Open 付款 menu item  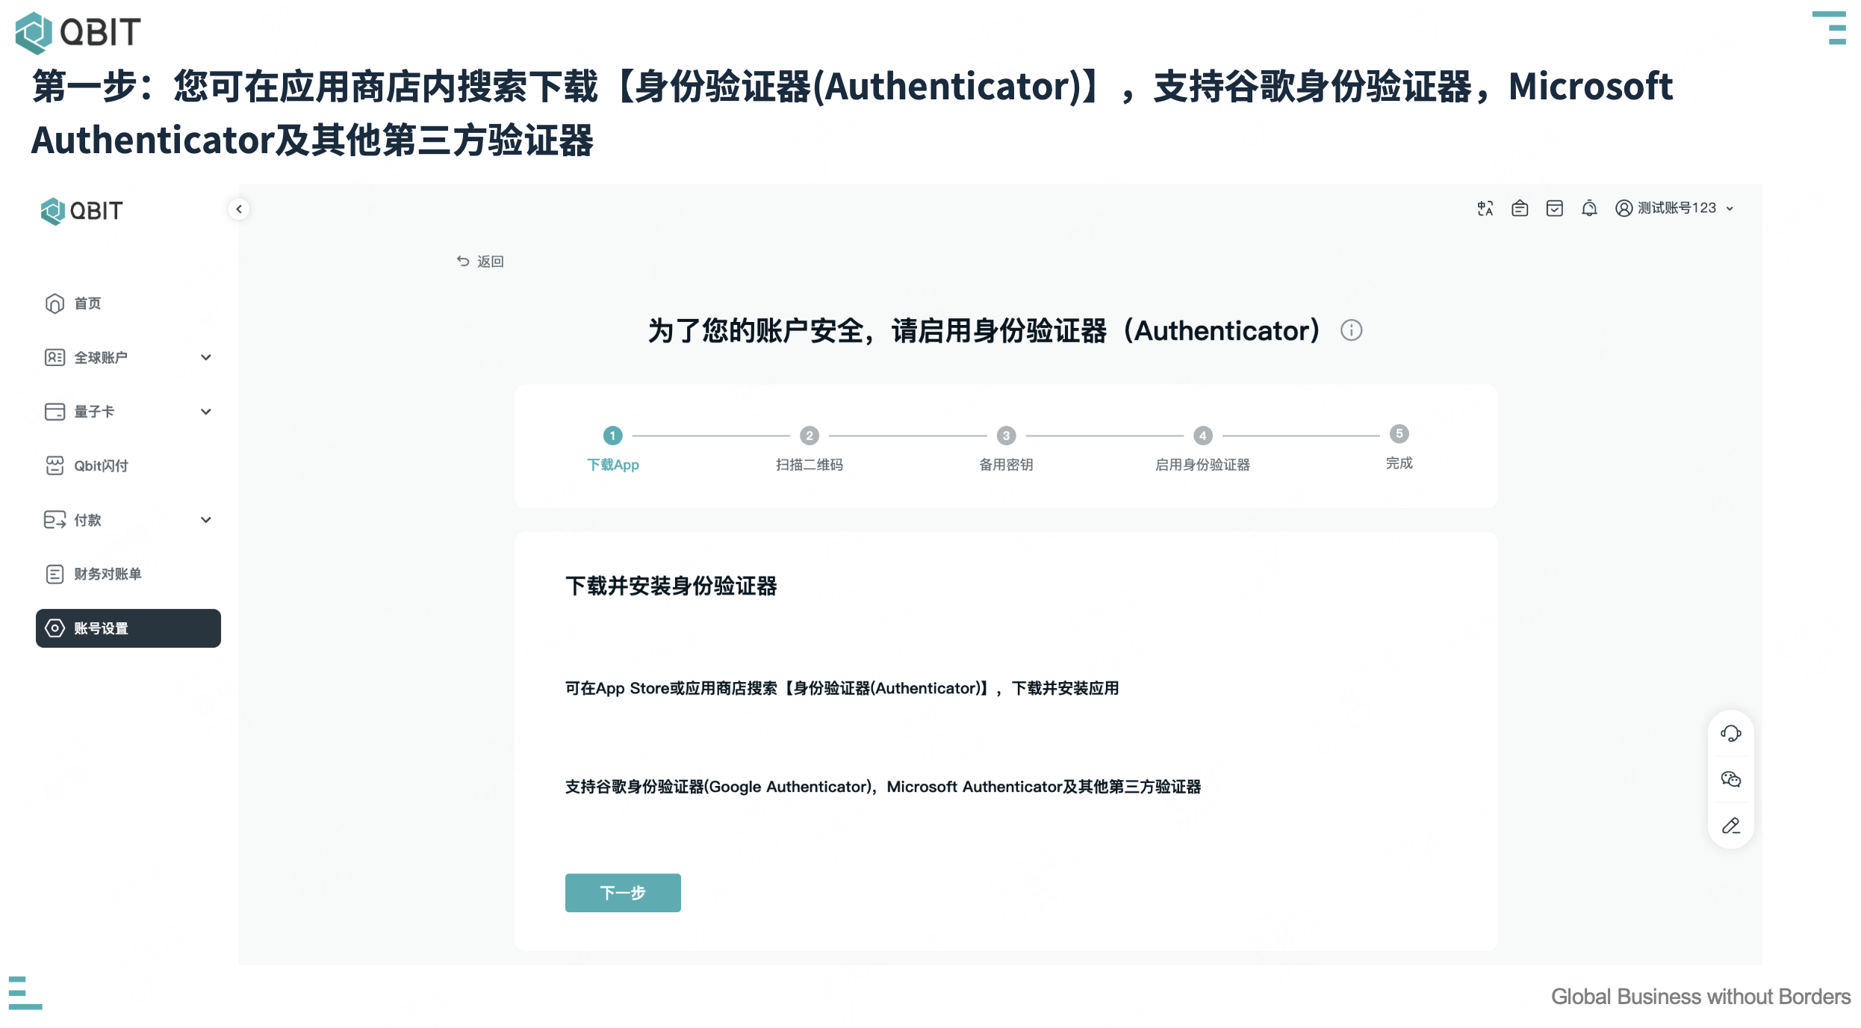pos(128,520)
